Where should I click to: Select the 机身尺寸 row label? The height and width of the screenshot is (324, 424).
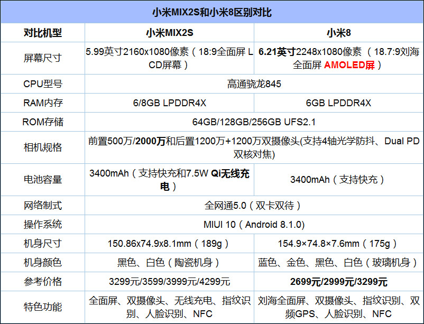(x=43, y=244)
